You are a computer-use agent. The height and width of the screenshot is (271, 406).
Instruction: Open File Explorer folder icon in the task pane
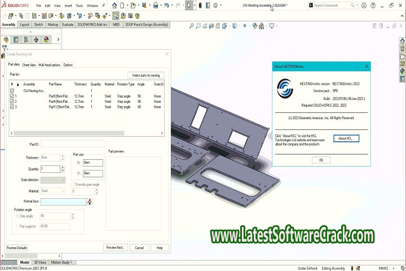click(x=402, y=56)
